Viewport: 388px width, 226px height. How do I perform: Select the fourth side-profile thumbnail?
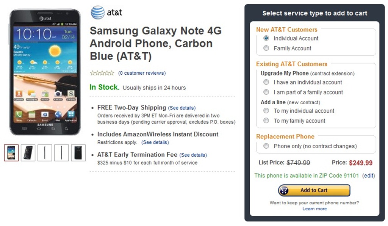pyautogui.click(x=62, y=153)
